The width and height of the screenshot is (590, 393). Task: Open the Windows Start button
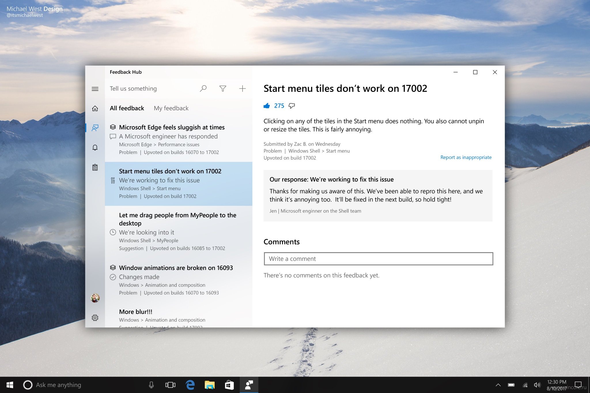point(10,385)
